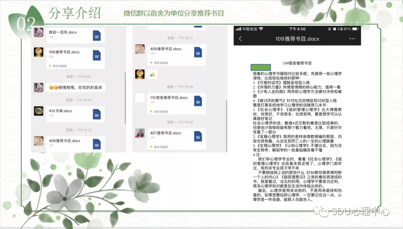Click line 1.《可爱的诅咒》摆脱圣母型人格
This screenshot has height=229, width=403.
pyautogui.click(x=281, y=82)
